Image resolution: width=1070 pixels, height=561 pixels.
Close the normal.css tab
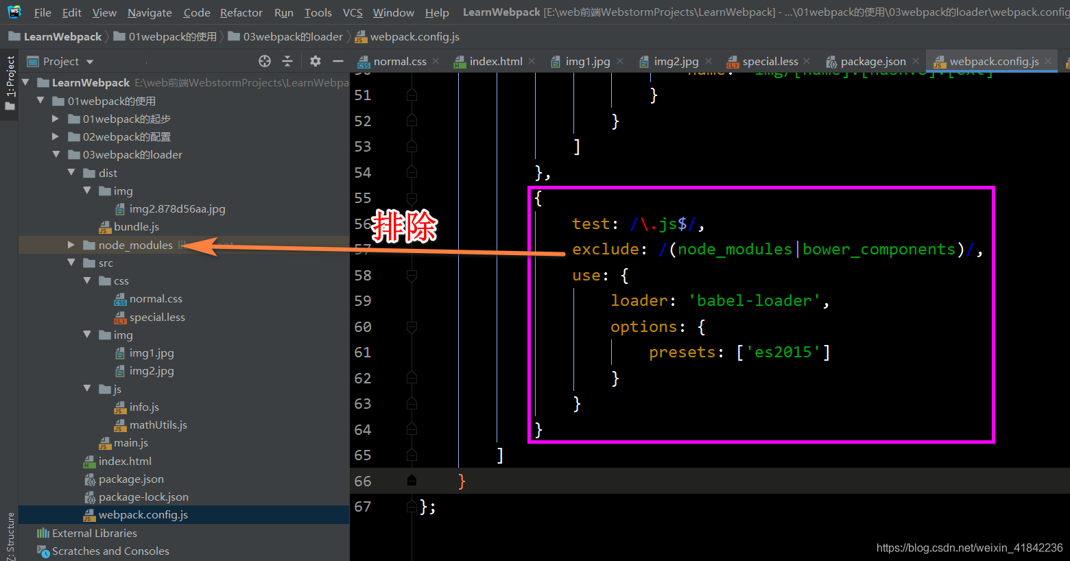pyautogui.click(x=436, y=62)
